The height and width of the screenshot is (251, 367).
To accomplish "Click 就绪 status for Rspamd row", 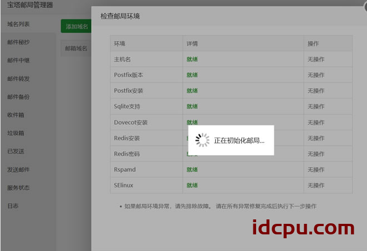I will [x=192, y=170].
